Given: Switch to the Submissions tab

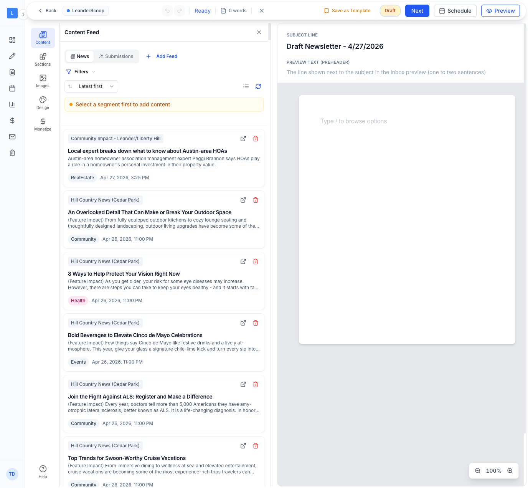Looking at the screenshot, I should (116, 56).
